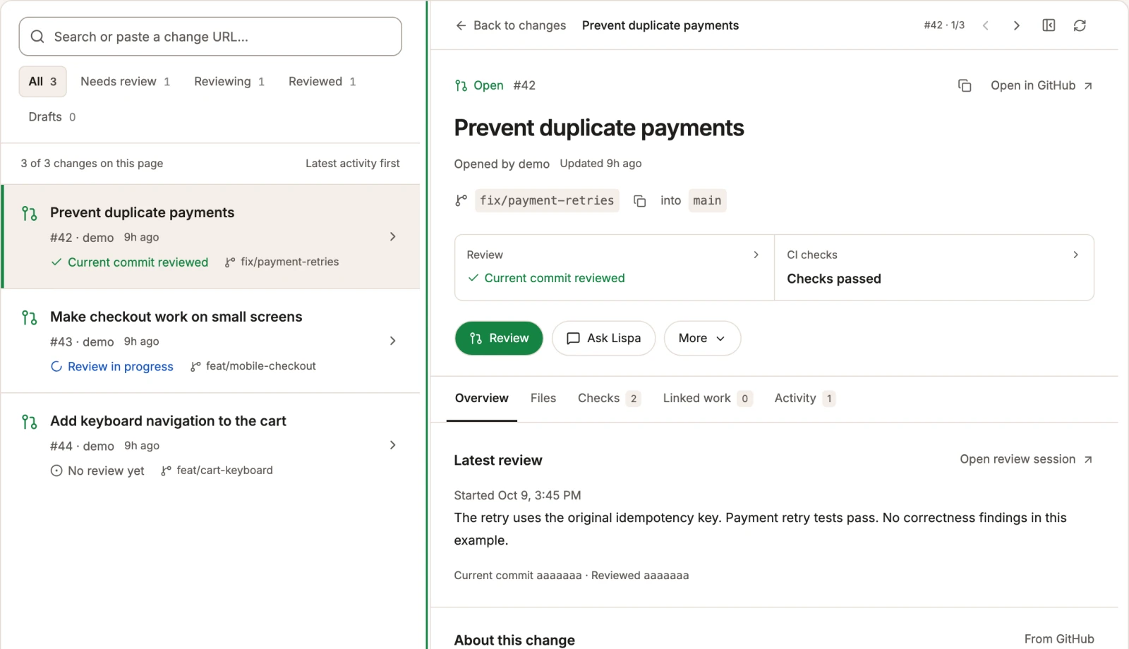The height and width of the screenshot is (649, 1129).
Task: Click pull request icon of Make checkout row
Action: 29,317
